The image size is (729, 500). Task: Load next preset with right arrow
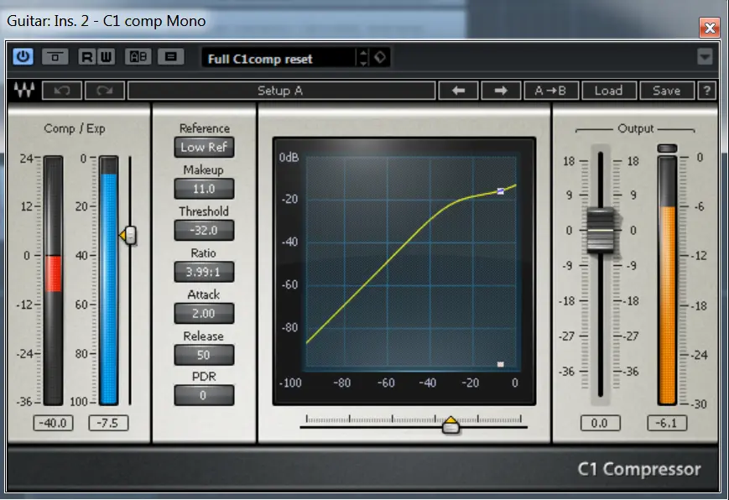[501, 91]
